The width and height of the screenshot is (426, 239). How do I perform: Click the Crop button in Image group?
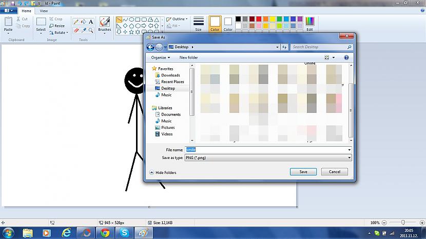56,19
